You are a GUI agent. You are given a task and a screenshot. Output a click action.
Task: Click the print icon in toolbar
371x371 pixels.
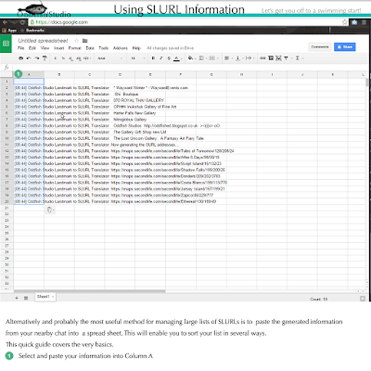point(20,58)
